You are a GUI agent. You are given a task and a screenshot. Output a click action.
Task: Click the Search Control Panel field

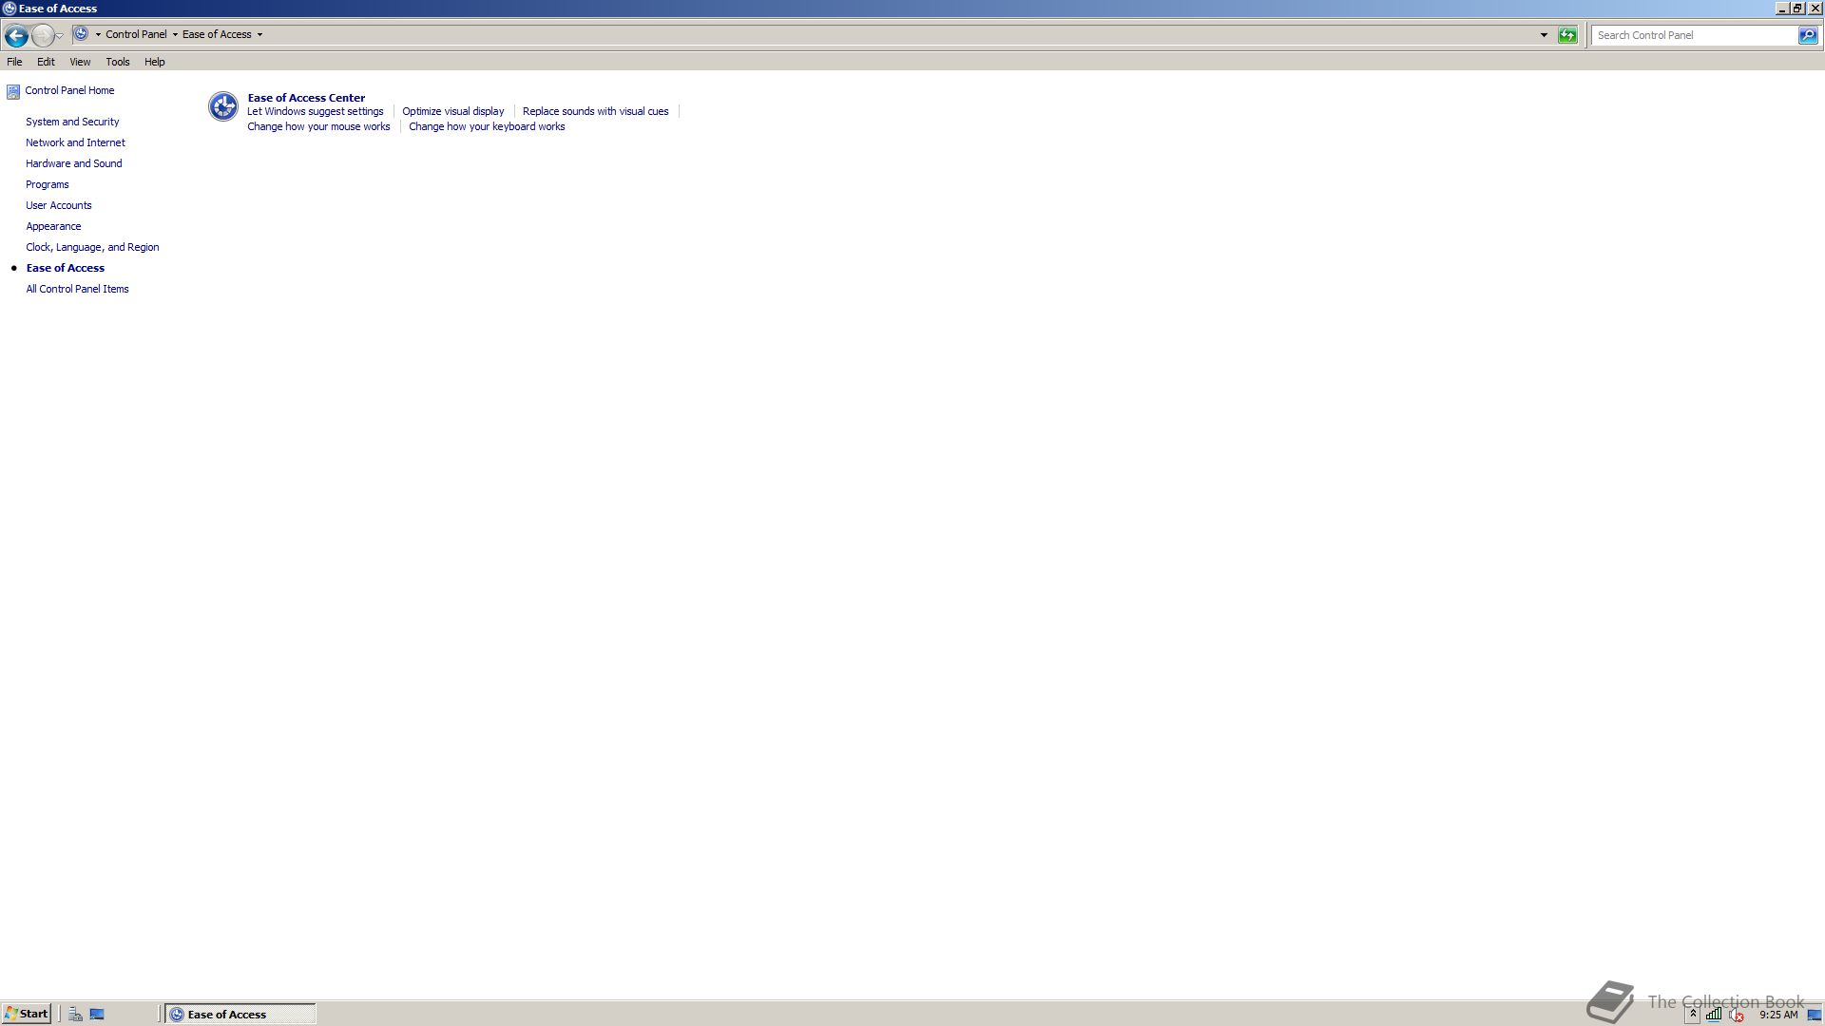[1695, 35]
